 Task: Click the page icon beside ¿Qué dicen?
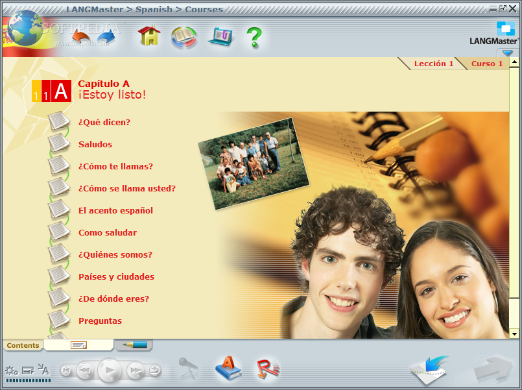click(x=59, y=121)
